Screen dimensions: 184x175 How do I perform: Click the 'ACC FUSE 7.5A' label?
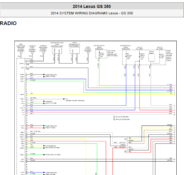162,56
